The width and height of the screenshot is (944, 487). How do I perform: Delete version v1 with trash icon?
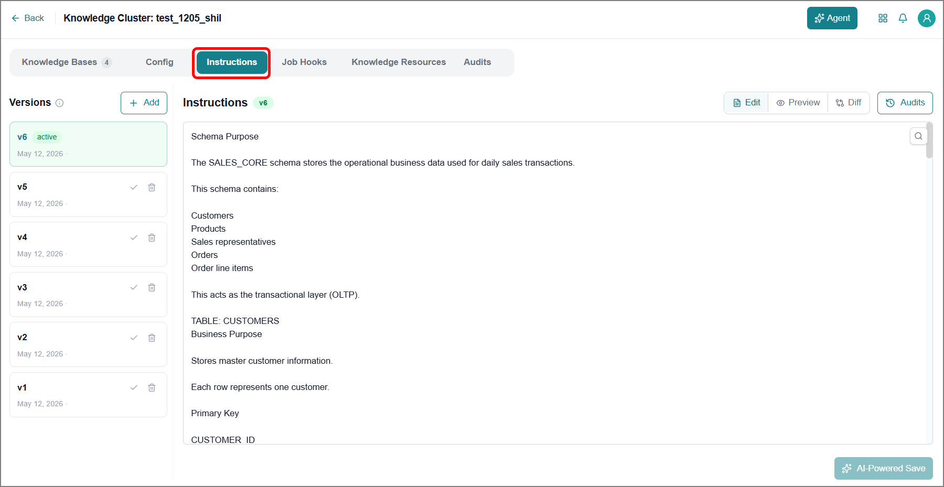(x=152, y=387)
